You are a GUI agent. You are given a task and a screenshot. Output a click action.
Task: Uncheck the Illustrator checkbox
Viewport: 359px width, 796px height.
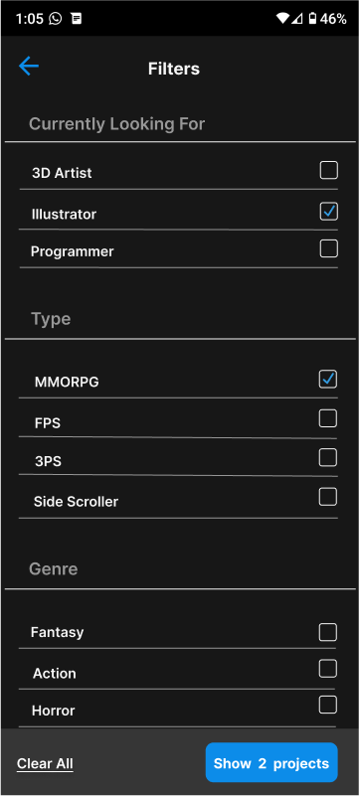pos(328,212)
